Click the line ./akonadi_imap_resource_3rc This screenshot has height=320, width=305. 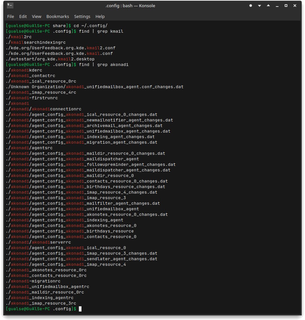point(41,303)
